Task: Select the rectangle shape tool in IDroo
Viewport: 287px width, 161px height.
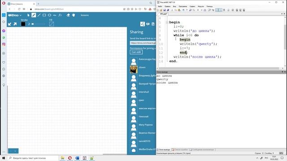Action: pos(44,15)
